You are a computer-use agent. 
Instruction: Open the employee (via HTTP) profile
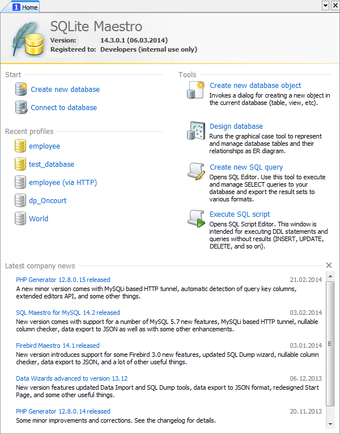[63, 183]
